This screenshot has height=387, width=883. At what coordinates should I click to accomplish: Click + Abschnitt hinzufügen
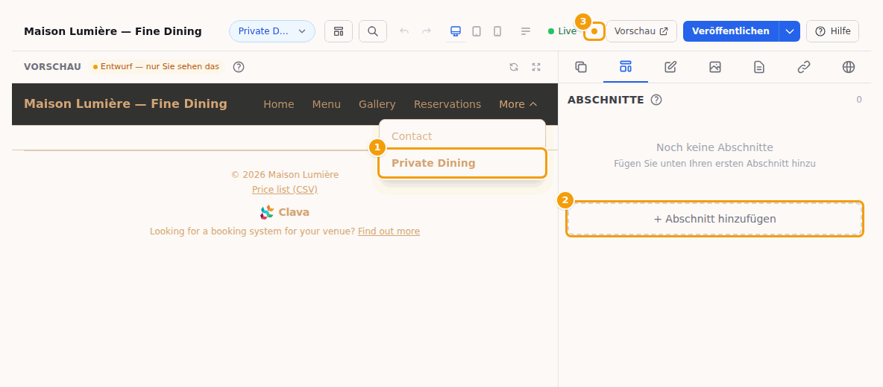[x=714, y=219]
